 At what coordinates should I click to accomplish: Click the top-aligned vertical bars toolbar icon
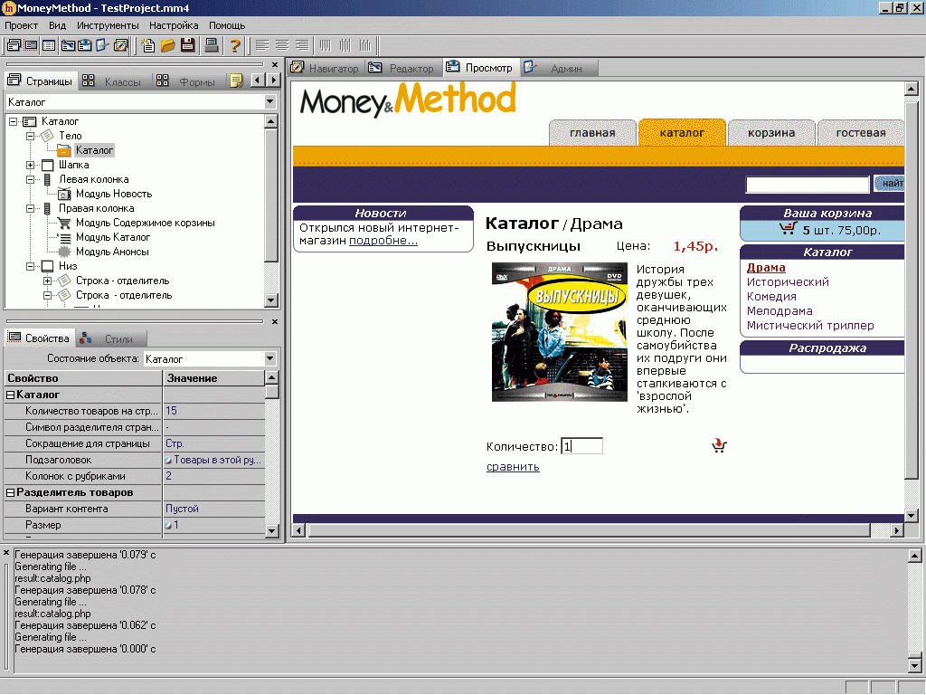(x=326, y=45)
